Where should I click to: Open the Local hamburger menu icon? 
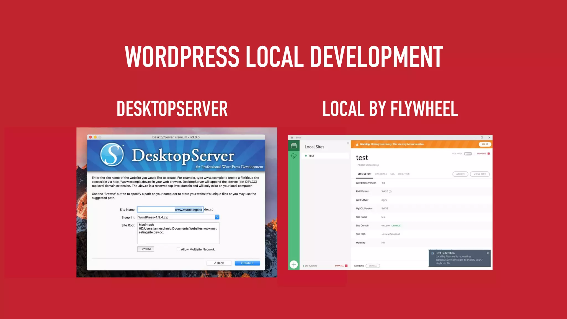pos(292,138)
